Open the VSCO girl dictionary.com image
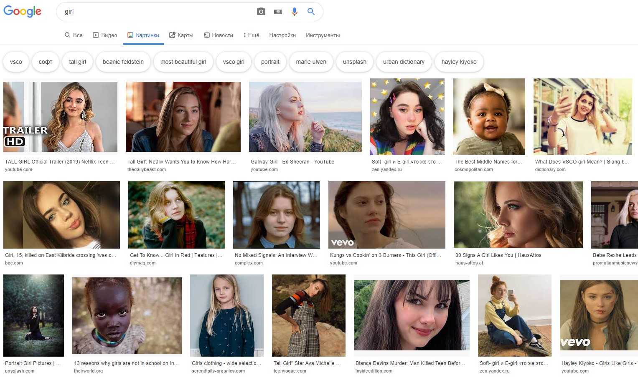Viewport: 638px width, 380px height. click(x=583, y=117)
